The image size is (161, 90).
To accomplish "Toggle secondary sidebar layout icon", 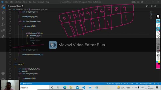I will tap(138, 2).
